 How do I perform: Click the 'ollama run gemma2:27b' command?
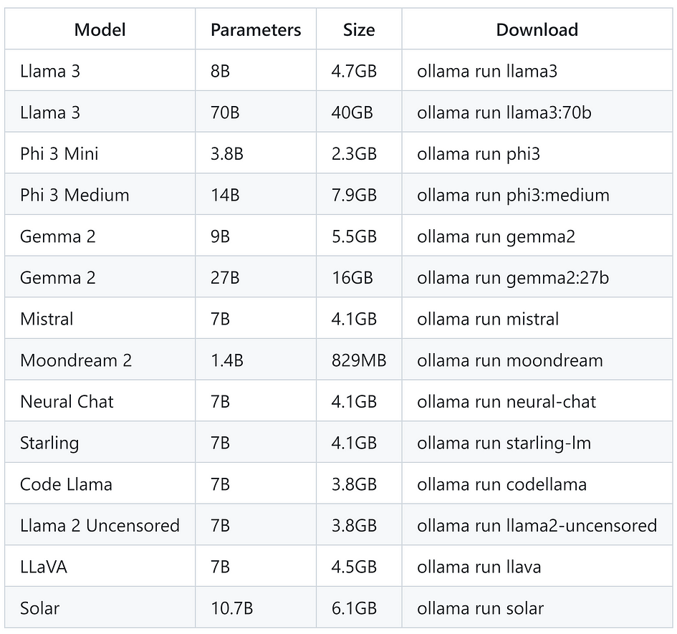point(513,278)
